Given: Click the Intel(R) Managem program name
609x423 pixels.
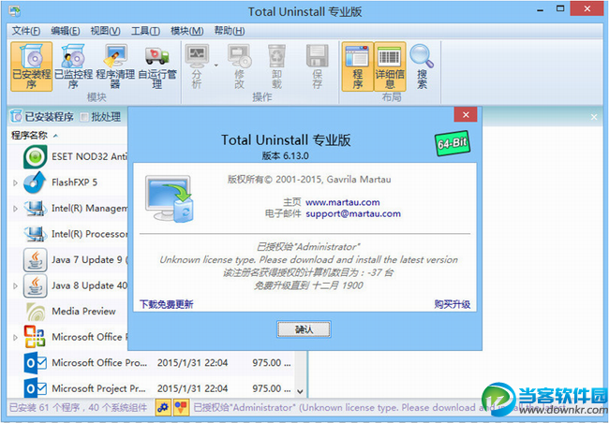Looking at the screenshot, I should 89,209.
